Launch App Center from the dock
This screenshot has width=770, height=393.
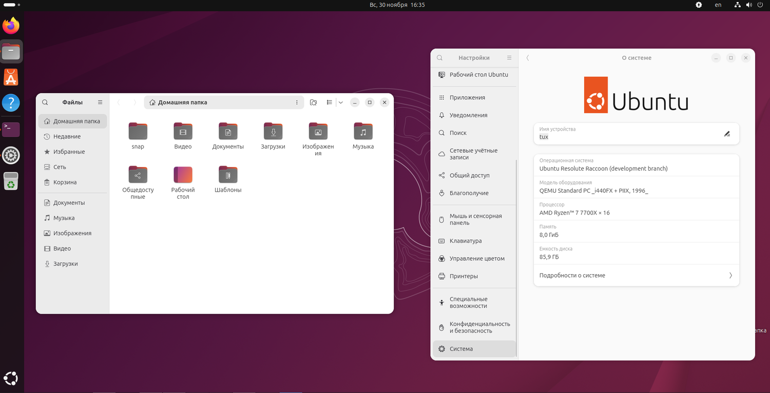11,77
